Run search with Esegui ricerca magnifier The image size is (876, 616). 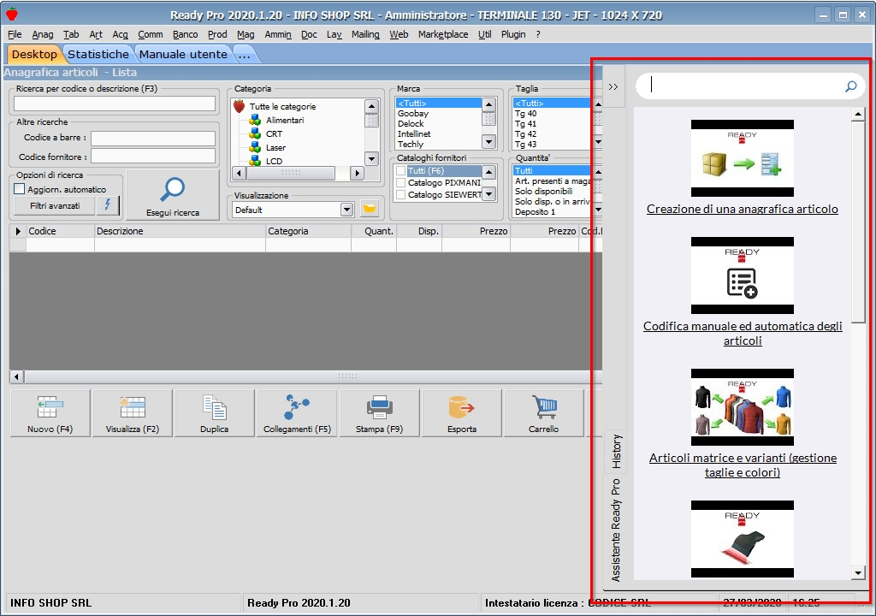(173, 189)
